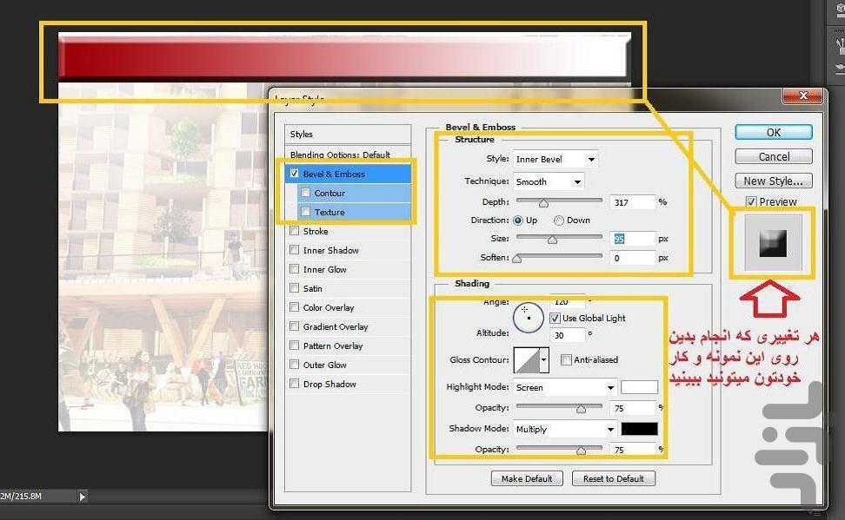This screenshot has height=520, width=845.
Task: Disable the Bevel & Emboss checkbox
Action: (295, 174)
